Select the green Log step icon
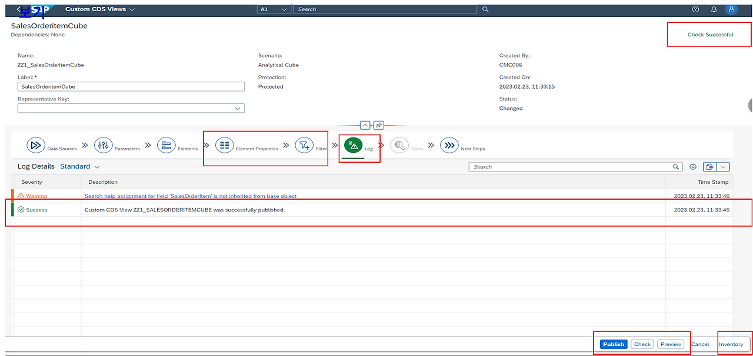The image size is (753, 356). tap(353, 145)
